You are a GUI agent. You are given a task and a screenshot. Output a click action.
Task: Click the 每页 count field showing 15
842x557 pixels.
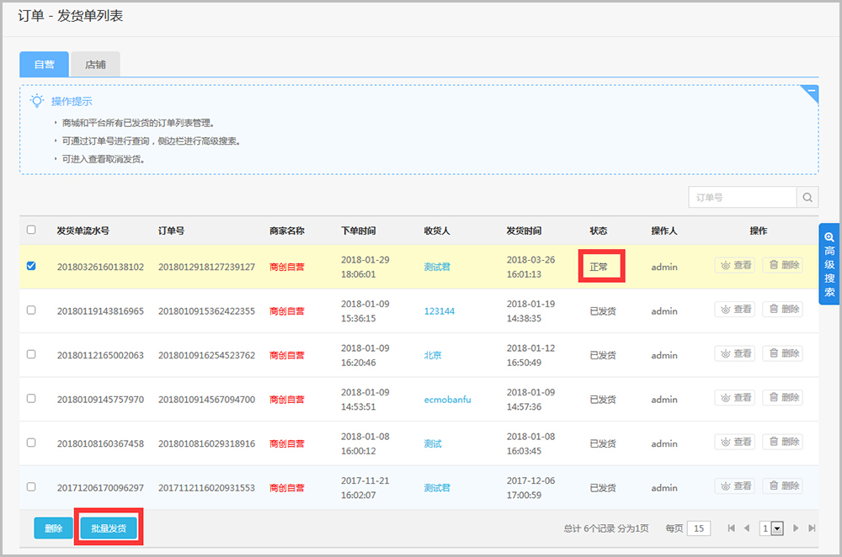pyautogui.click(x=699, y=528)
